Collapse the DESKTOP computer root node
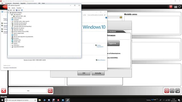Screen dimensions: 182x102 [x=9, y=13]
